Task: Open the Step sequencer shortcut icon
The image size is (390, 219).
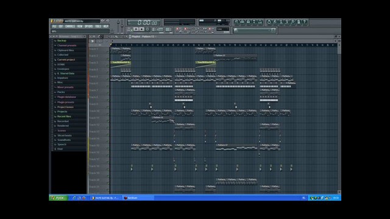Action: [243, 22]
